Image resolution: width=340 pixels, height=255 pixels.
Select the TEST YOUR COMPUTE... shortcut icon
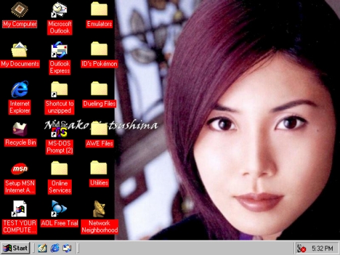(x=19, y=209)
